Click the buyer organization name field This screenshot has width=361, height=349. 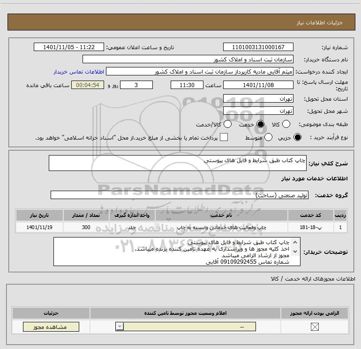[x=188, y=59]
